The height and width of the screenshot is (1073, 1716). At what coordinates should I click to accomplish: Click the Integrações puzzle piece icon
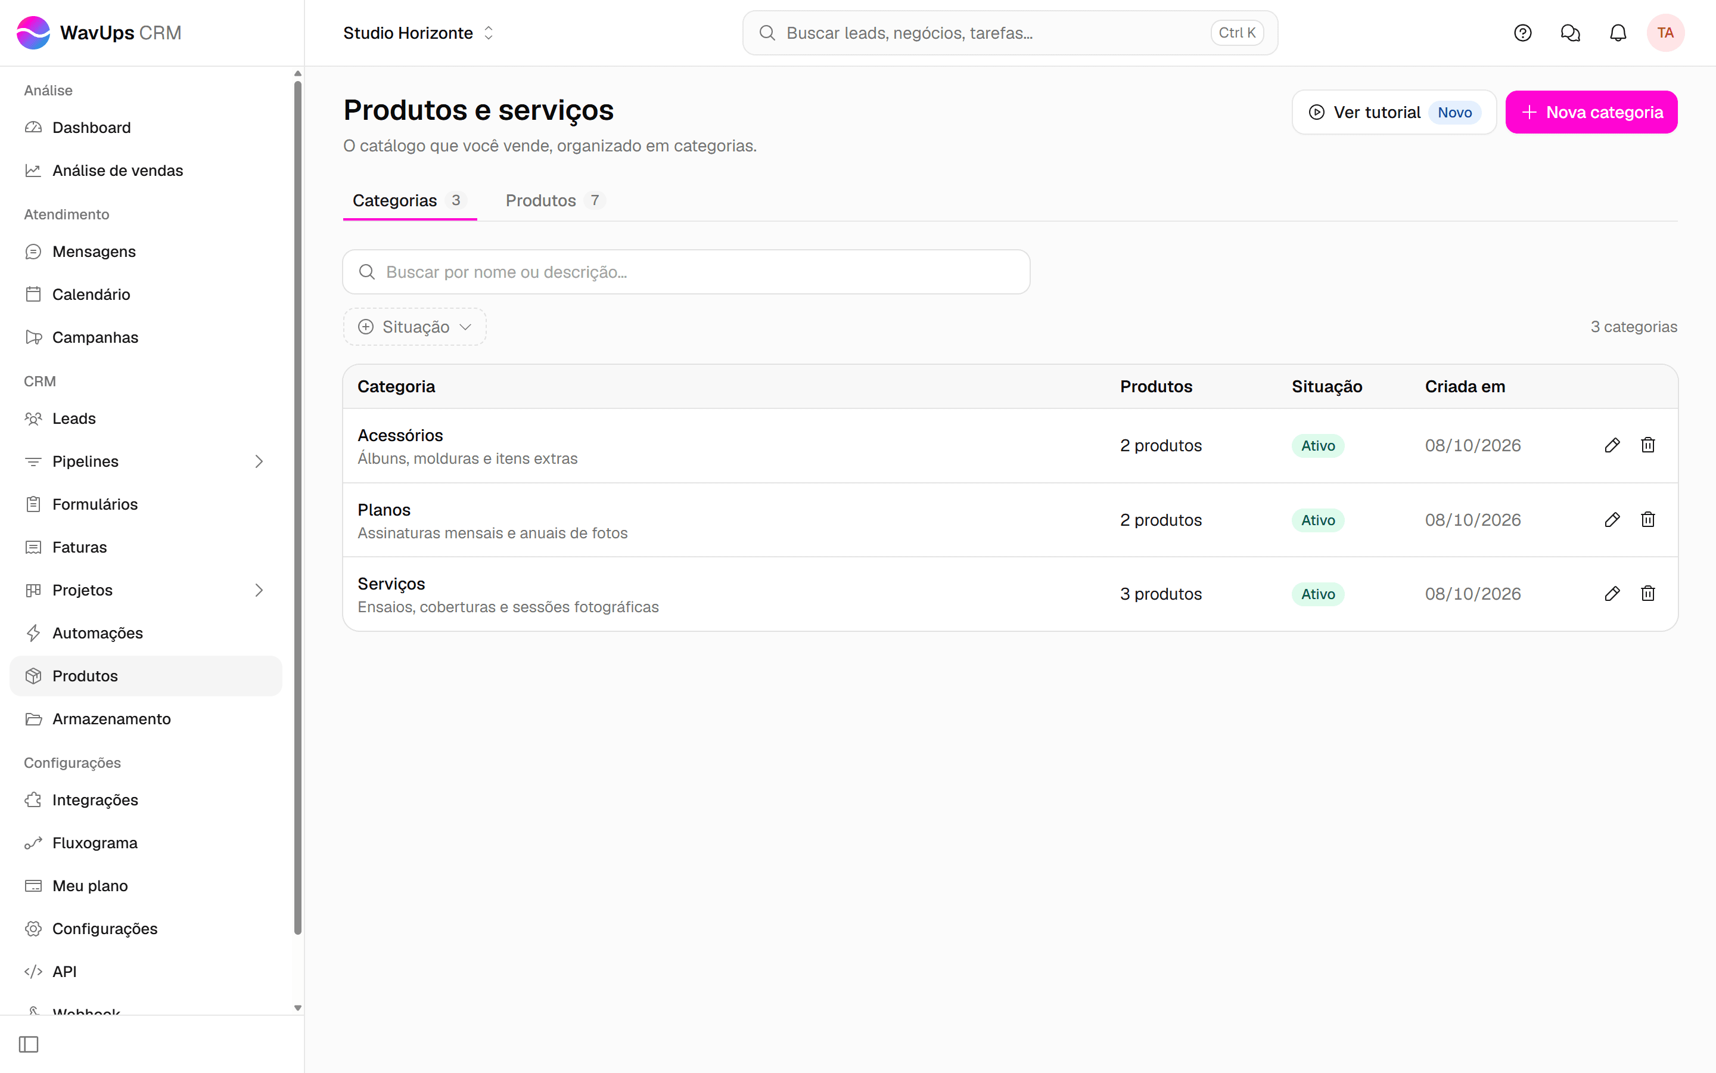[33, 800]
